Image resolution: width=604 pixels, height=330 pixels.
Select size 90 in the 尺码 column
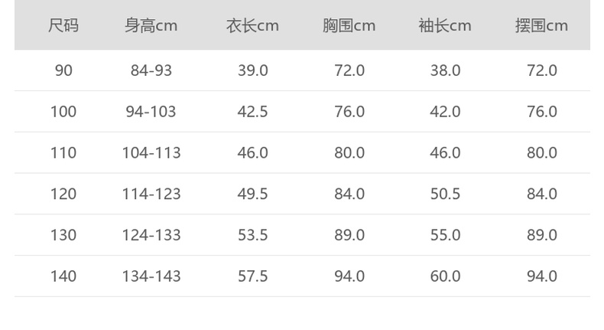(63, 70)
